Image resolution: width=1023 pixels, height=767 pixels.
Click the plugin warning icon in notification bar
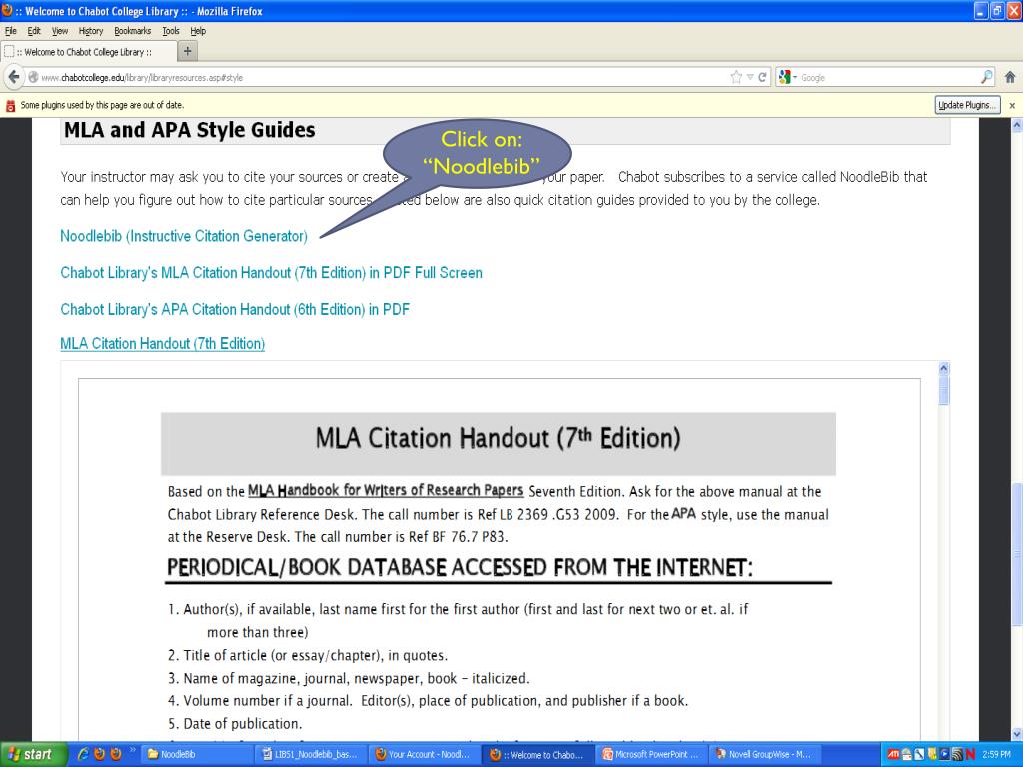pyautogui.click(x=10, y=105)
